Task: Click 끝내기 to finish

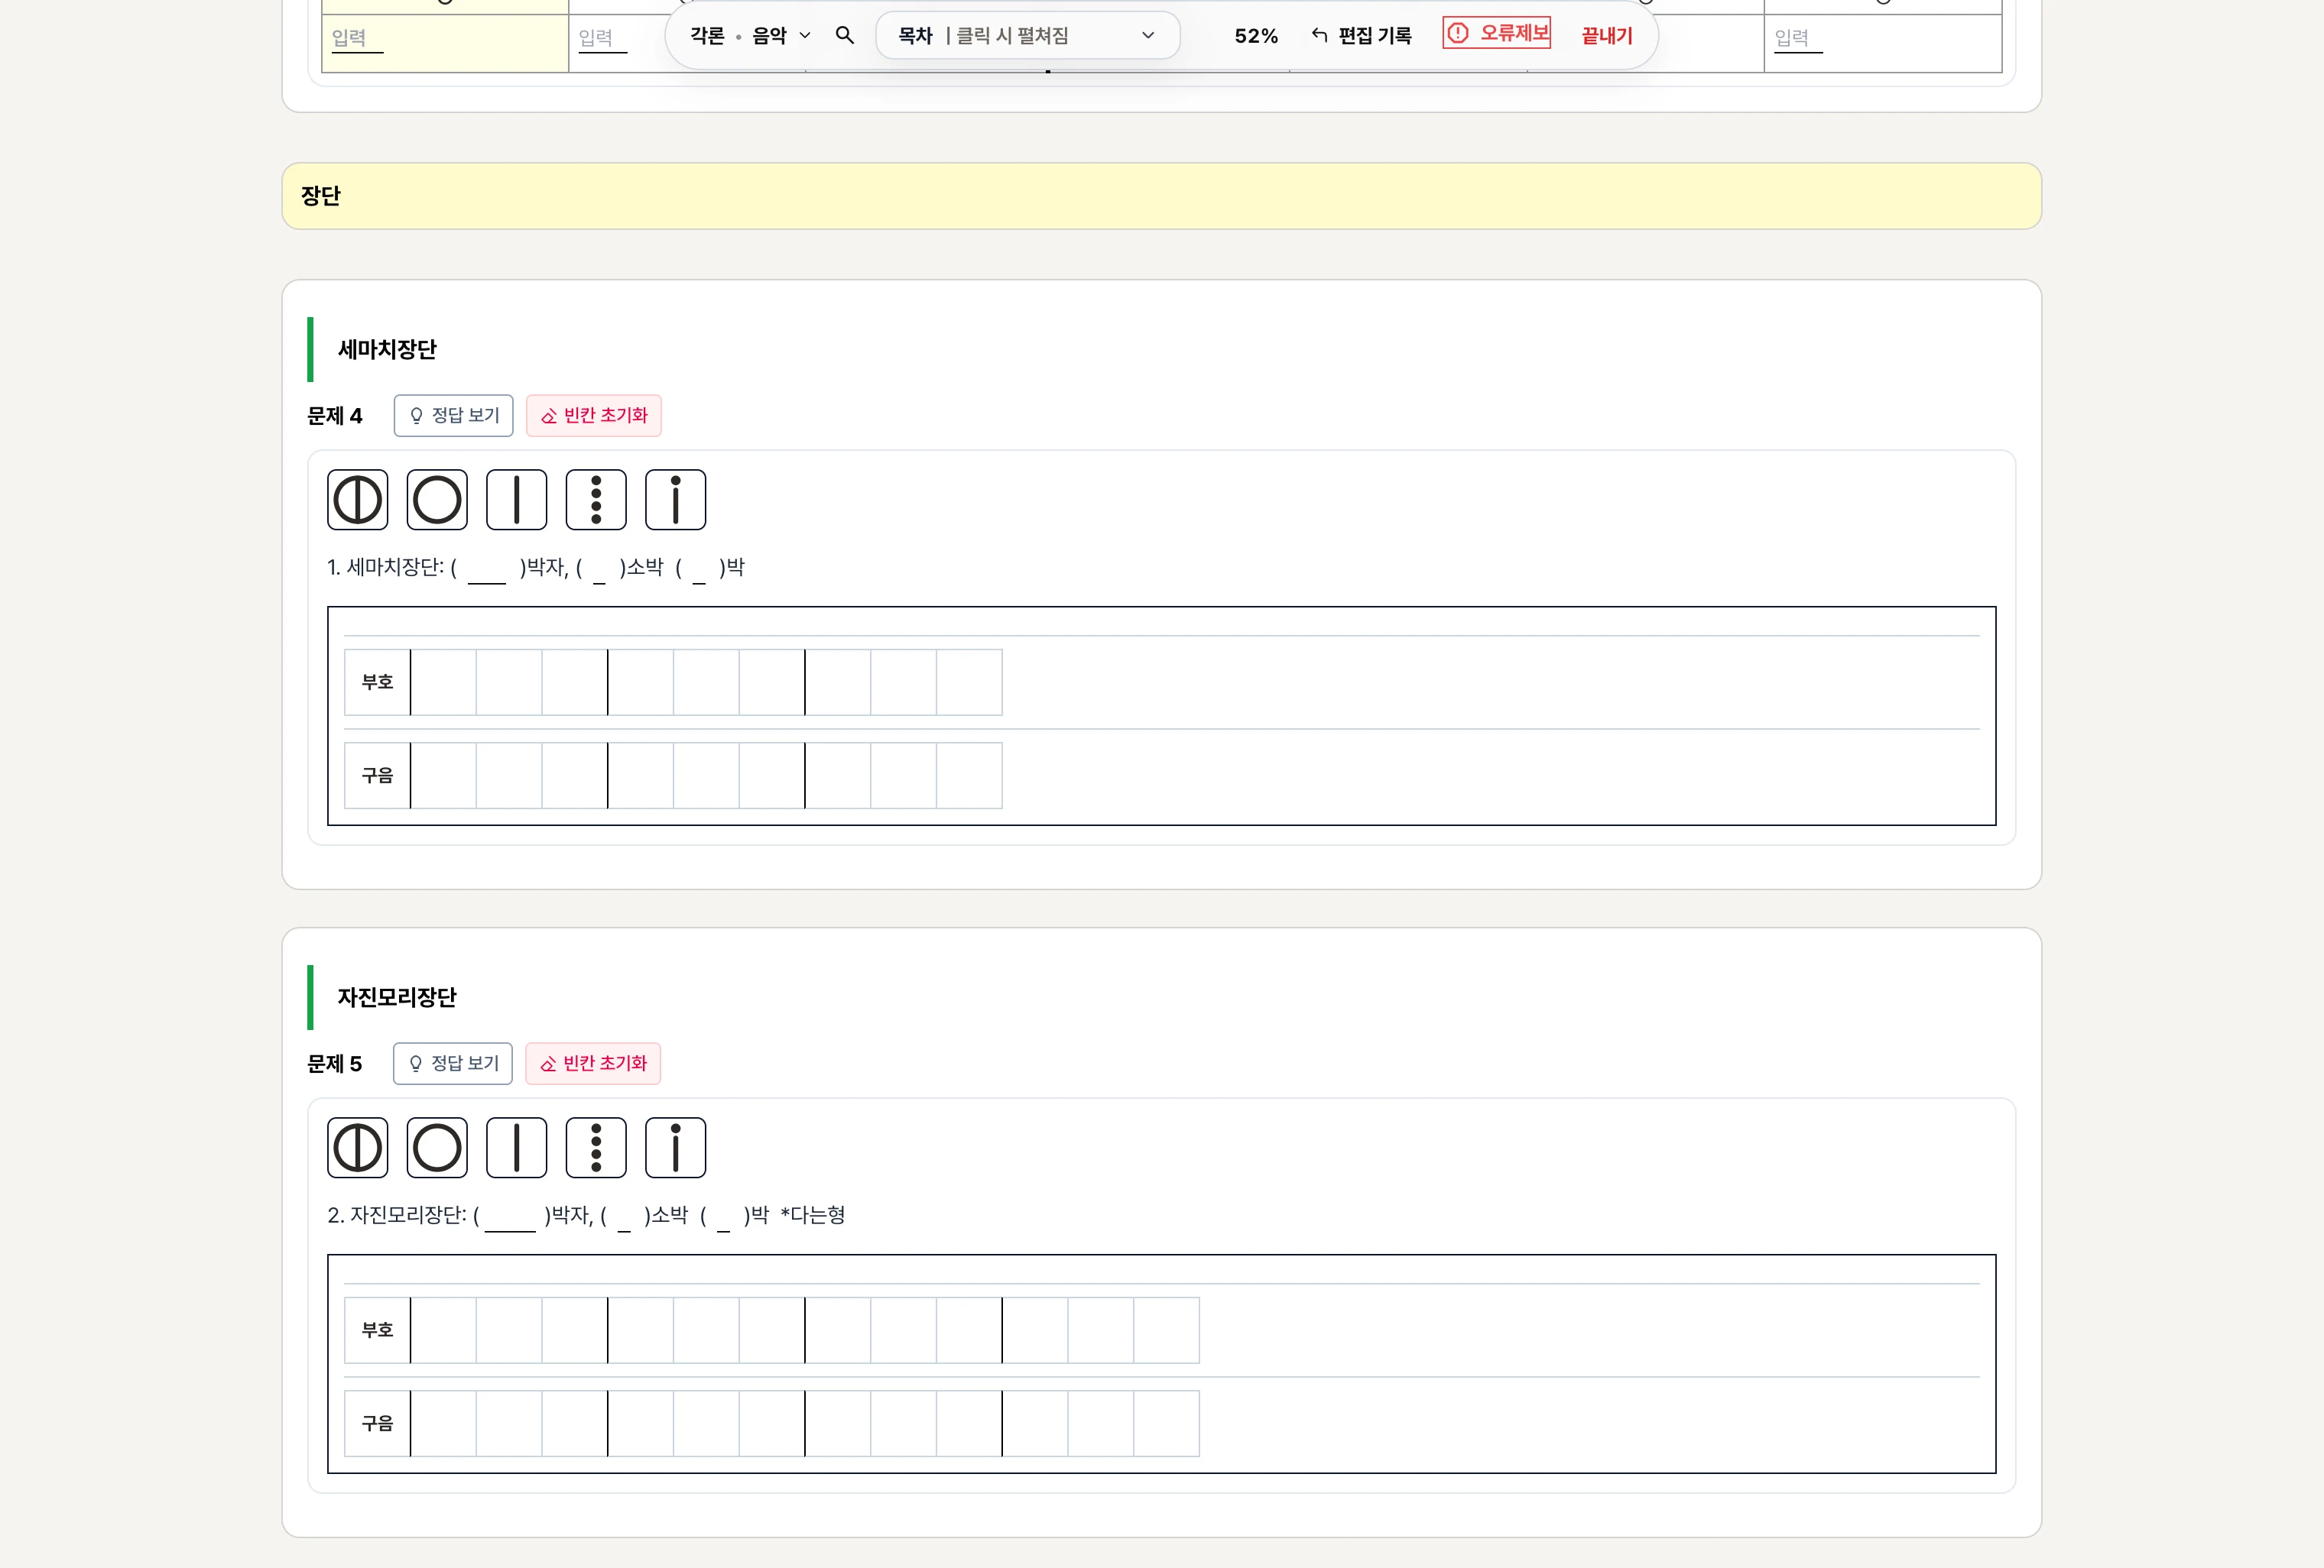Action: (x=1606, y=36)
